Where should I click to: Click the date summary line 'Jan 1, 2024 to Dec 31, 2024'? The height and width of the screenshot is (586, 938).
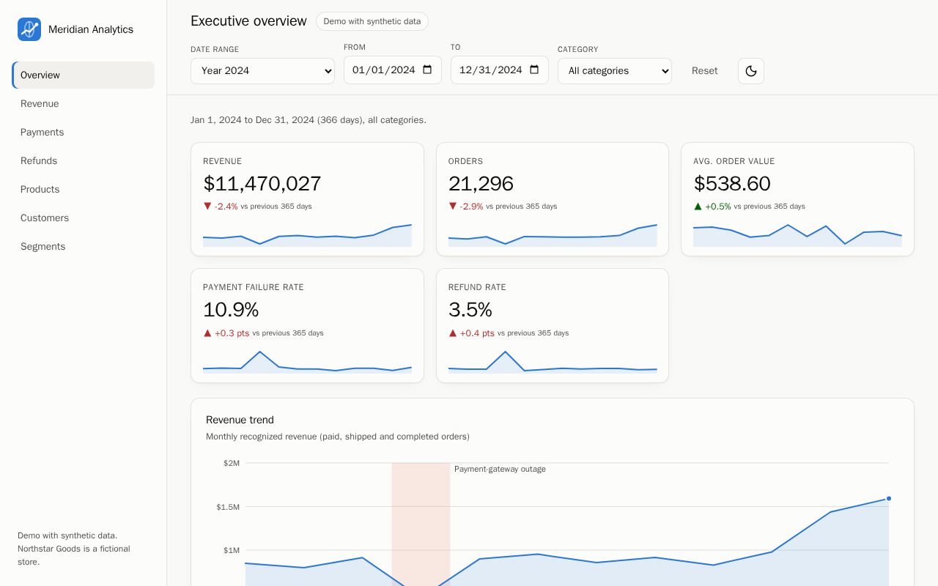pos(309,120)
